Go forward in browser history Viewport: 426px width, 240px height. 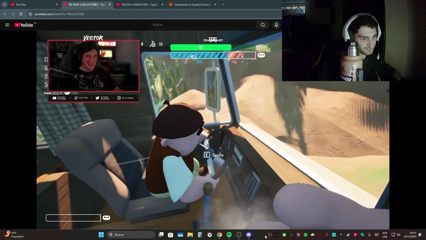tap(13, 14)
